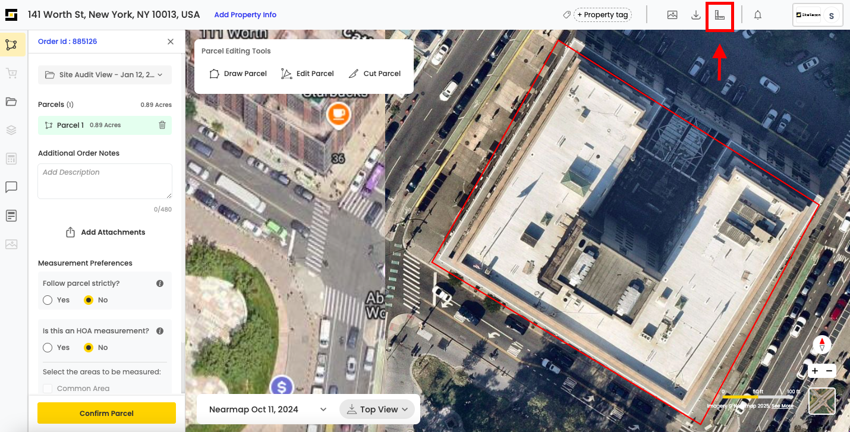Select the Parcel 1 row
This screenshot has height=432, width=850.
pos(105,125)
